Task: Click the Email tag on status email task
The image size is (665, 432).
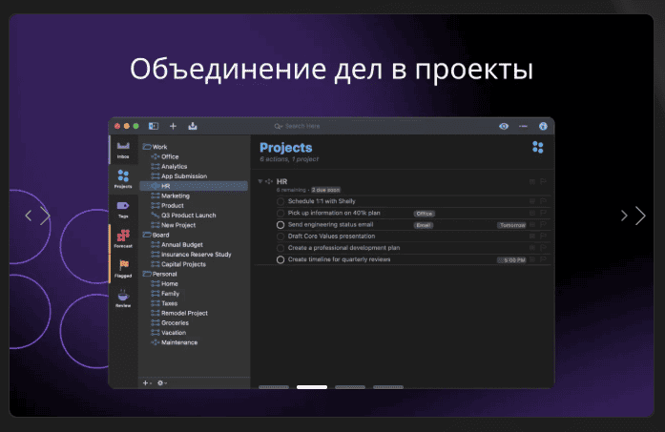Action: point(424,225)
